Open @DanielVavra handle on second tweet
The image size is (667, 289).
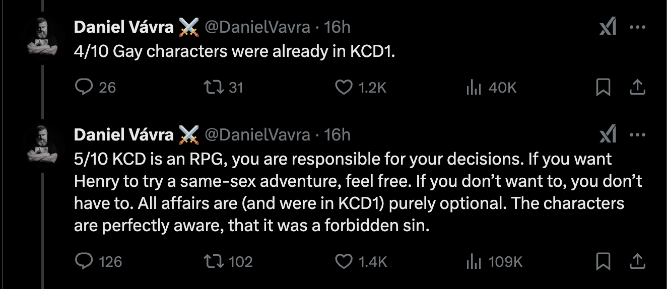point(257,134)
